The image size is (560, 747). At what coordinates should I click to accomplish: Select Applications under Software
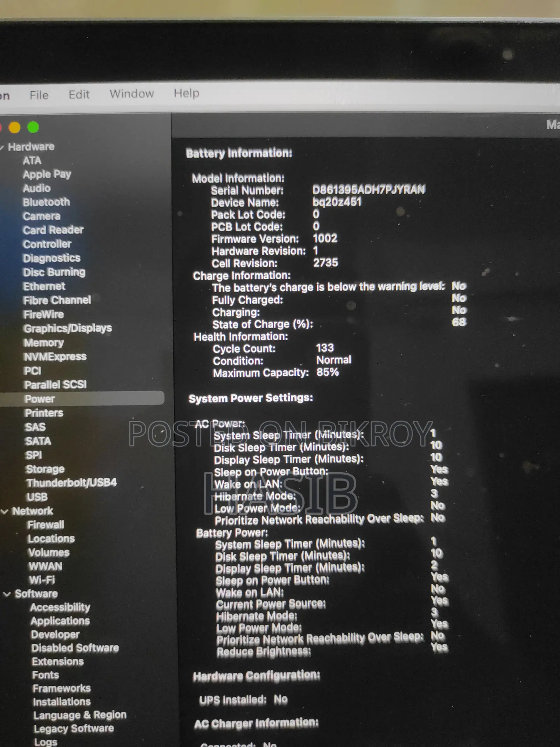tap(60, 621)
